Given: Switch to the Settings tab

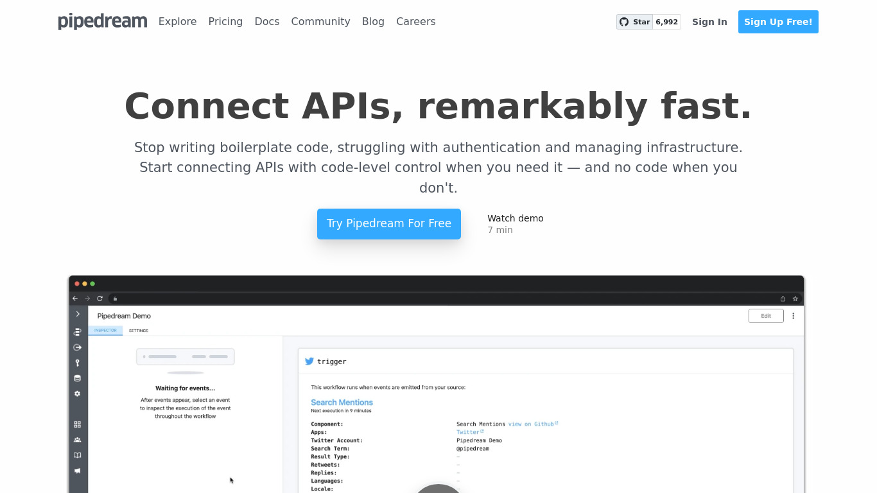Looking at the screenshot, I should click(x=139, y=331).
